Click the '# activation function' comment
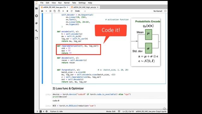Image resolution: width=202 pixels, height=114 pixels. tap(117, 20)
